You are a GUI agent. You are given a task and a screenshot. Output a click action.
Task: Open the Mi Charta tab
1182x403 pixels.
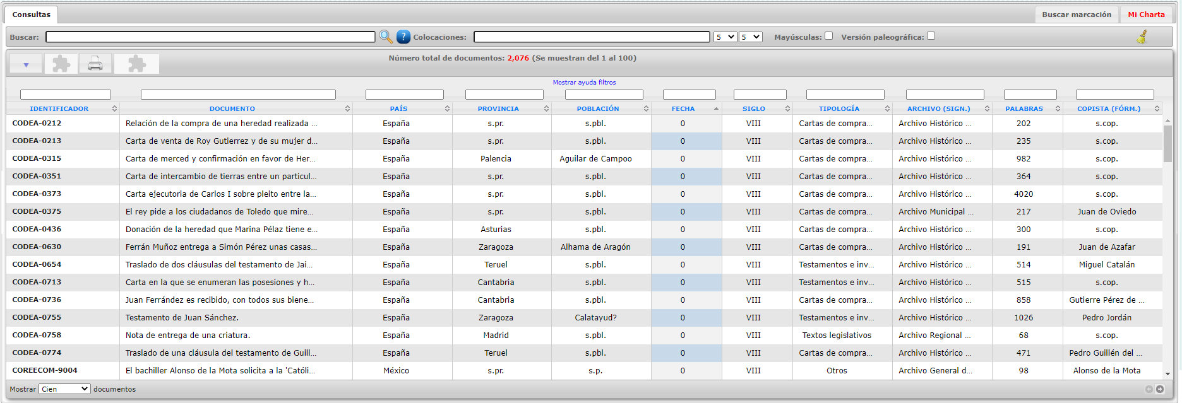[x=1146, y=15]
